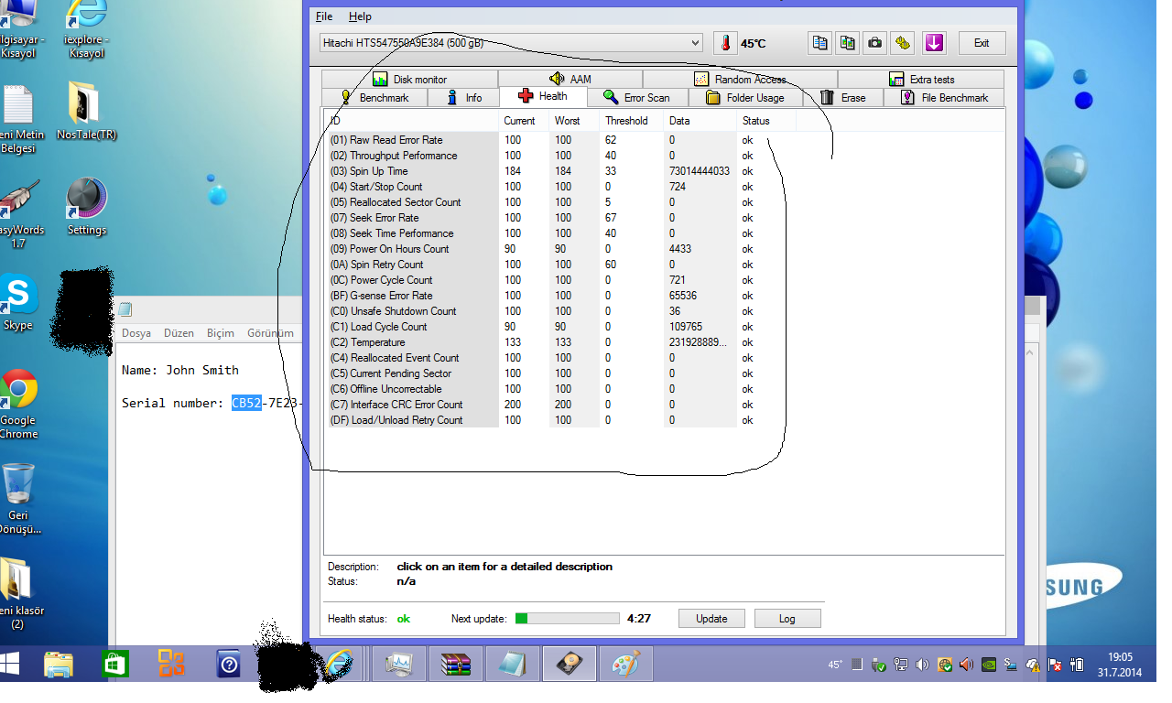Click the Exit button
Screen dimensions: 1172x703
point(982,43)
